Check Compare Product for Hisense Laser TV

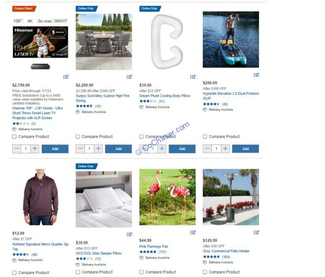click(x=14, y=137)
